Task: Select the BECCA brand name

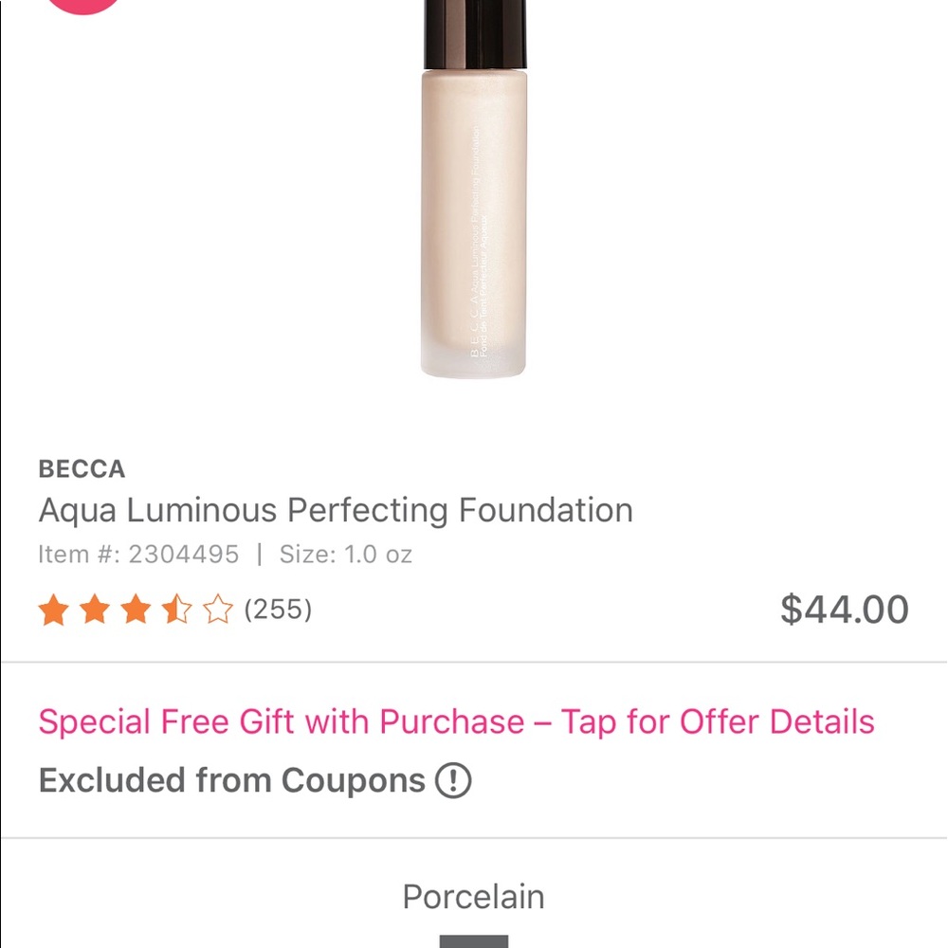Action: coord(82,468)
